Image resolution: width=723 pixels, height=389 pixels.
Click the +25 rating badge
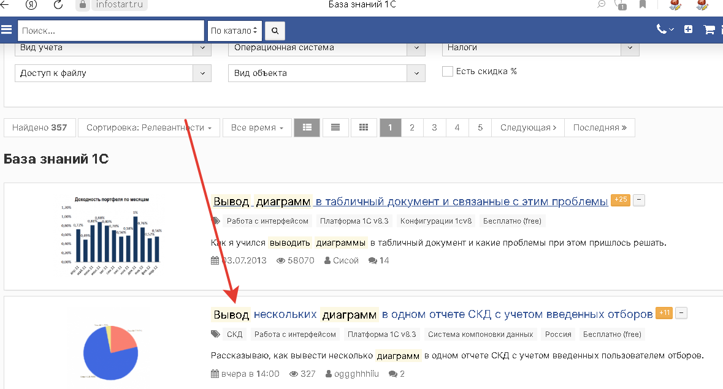pos(620,200)
